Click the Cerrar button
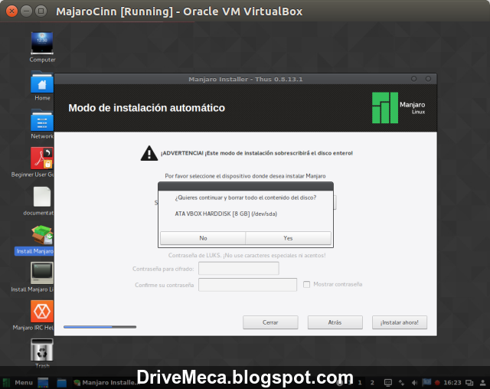This screenshot has height=389, width=490. click(x=270, y=322)
